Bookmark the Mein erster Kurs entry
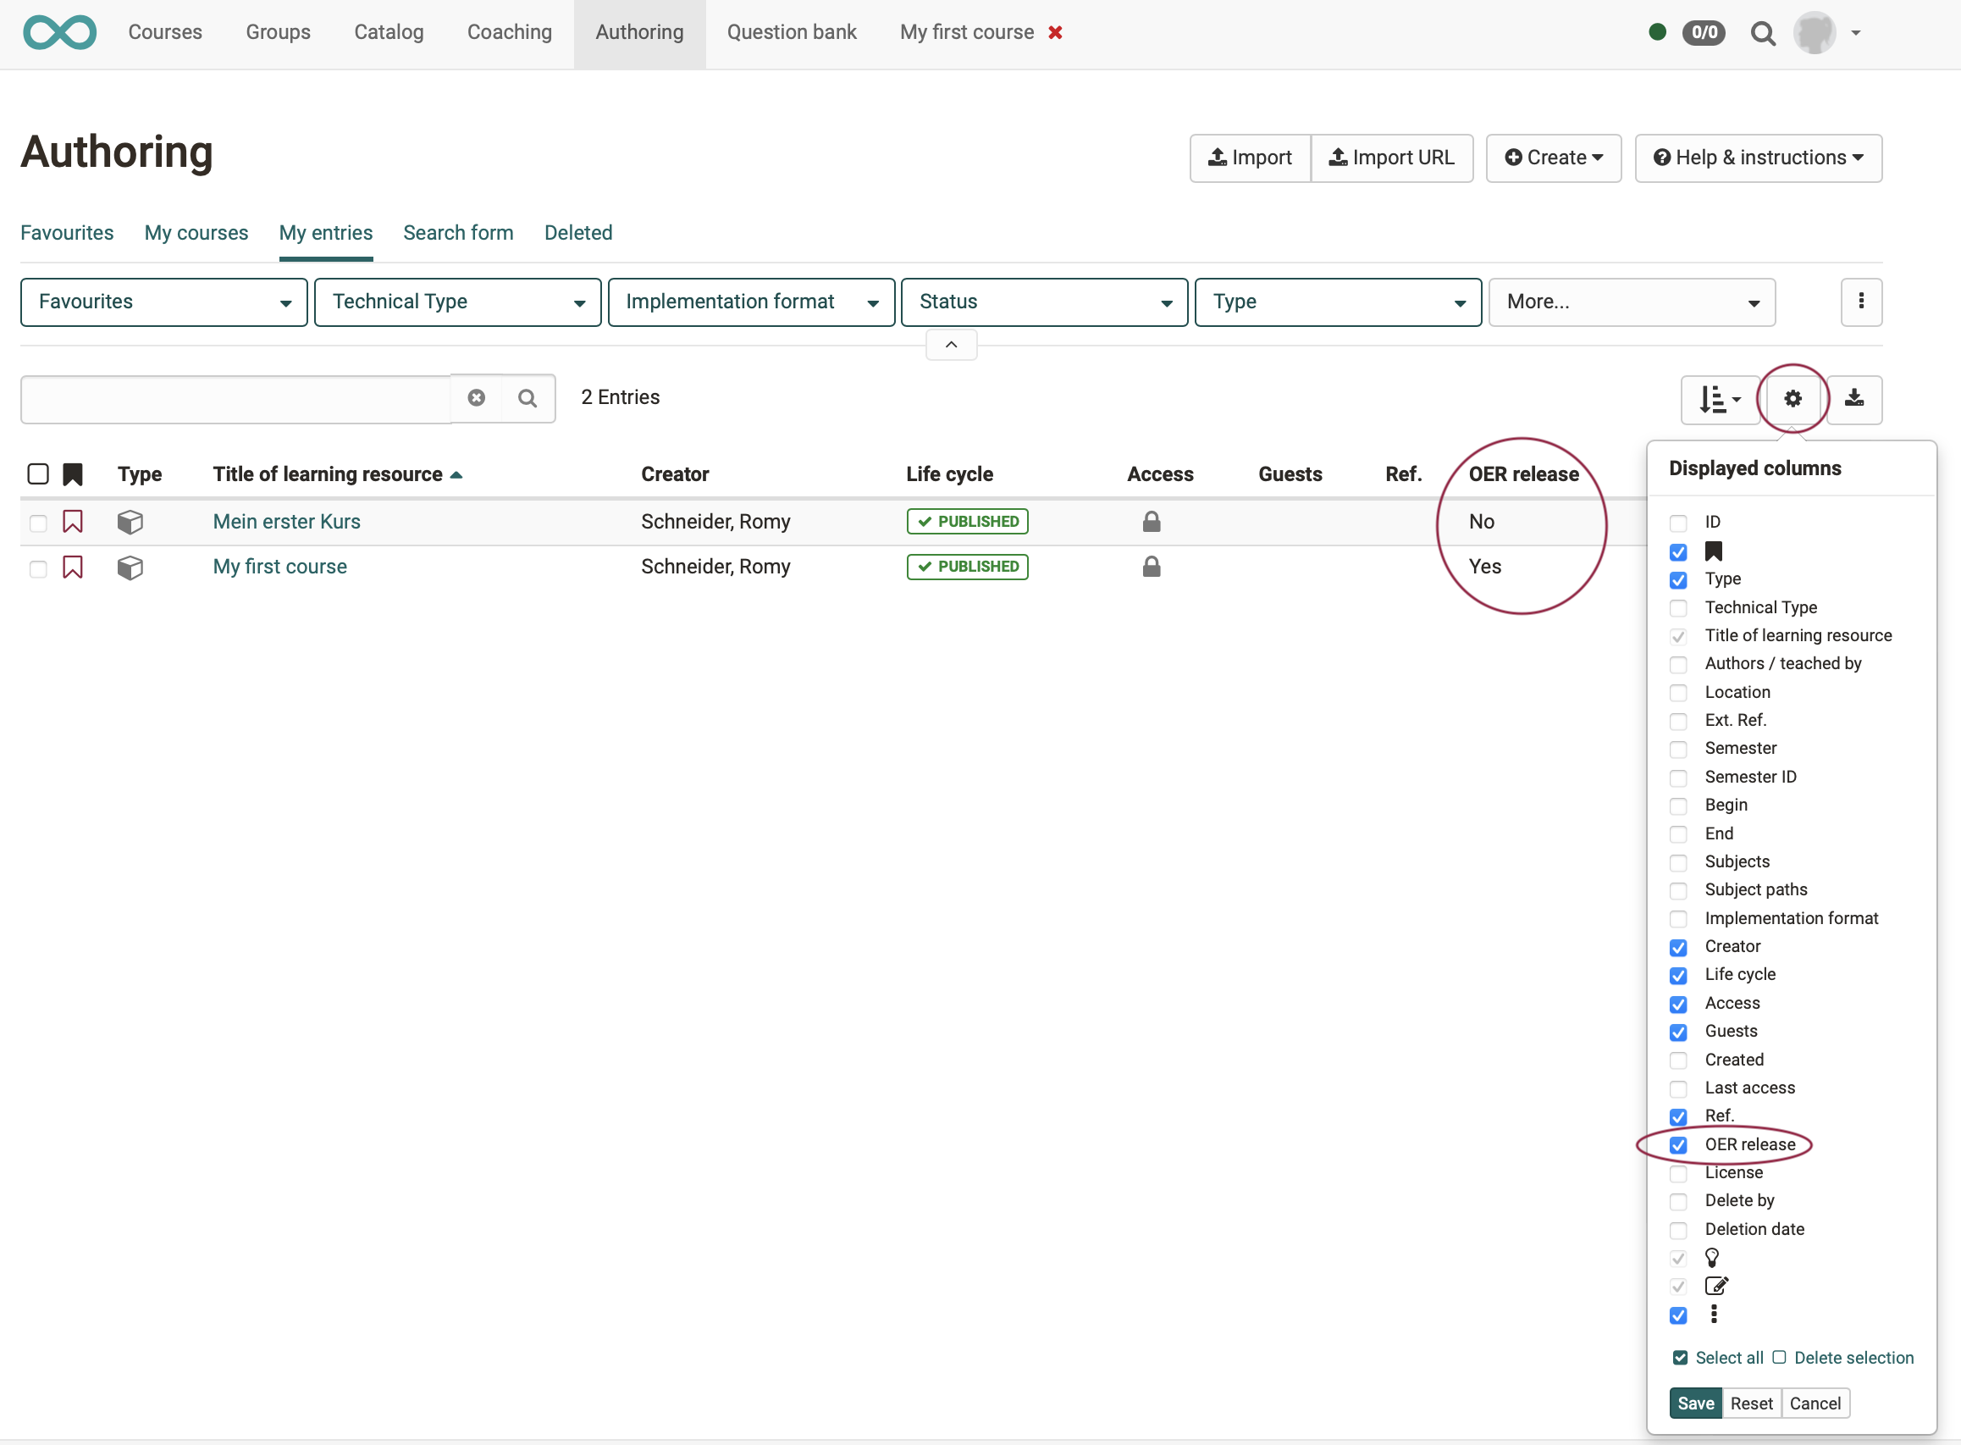 click(73, 523)
